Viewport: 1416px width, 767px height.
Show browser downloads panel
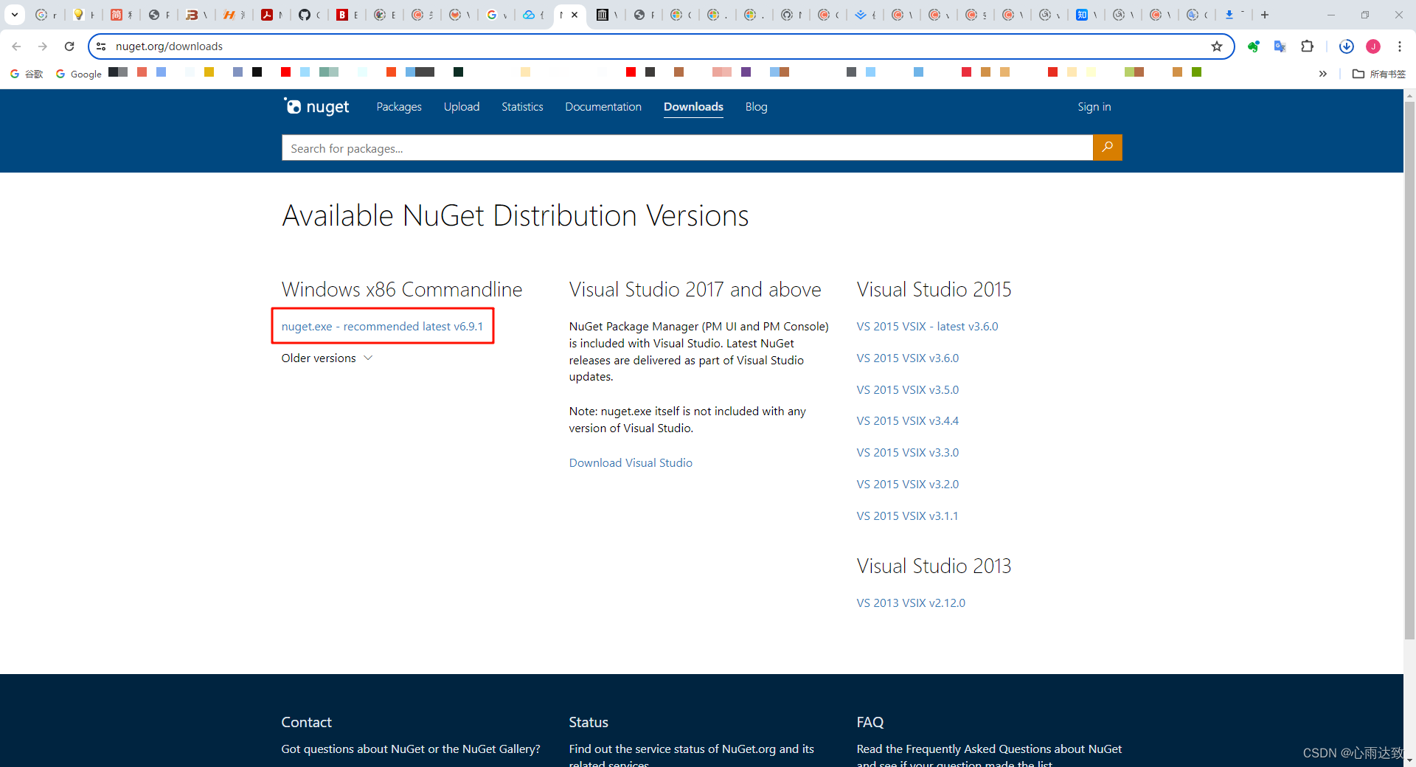pyautogui.click(x=1347, y=46)
